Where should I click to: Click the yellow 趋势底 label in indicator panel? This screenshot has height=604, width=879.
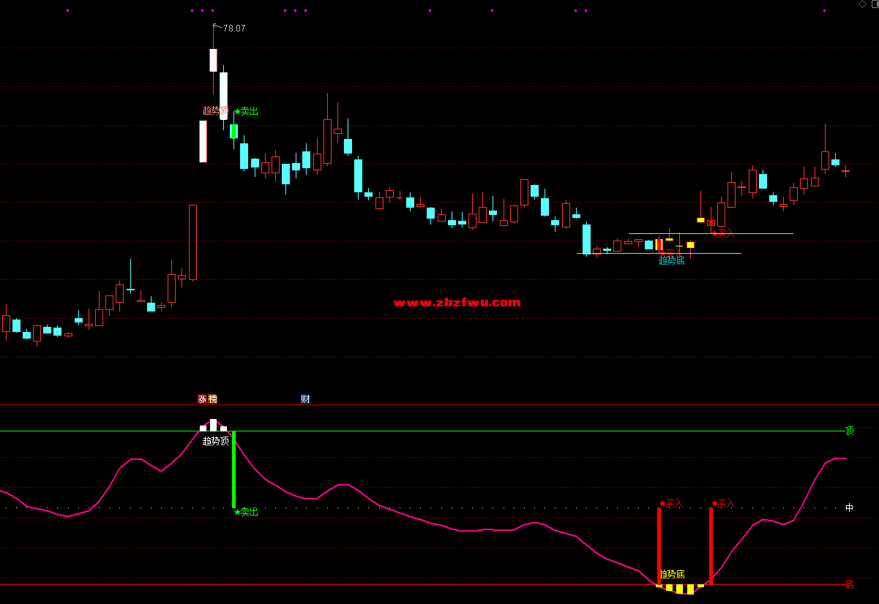coord(672,574)
